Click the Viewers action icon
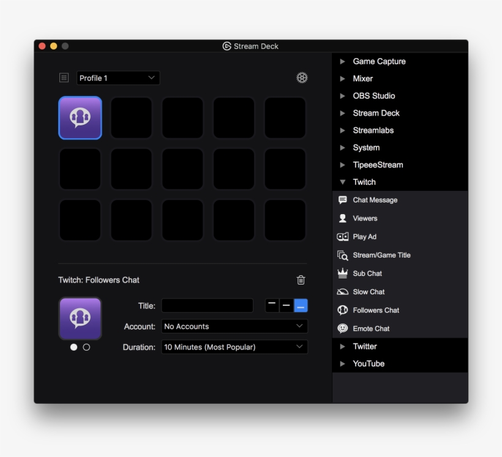Image resolution: width=502 pixels, height=457 pixels. (x=342, y=218)
